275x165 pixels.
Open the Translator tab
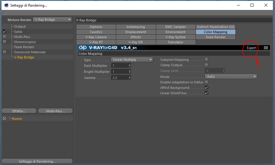[176, 42]
